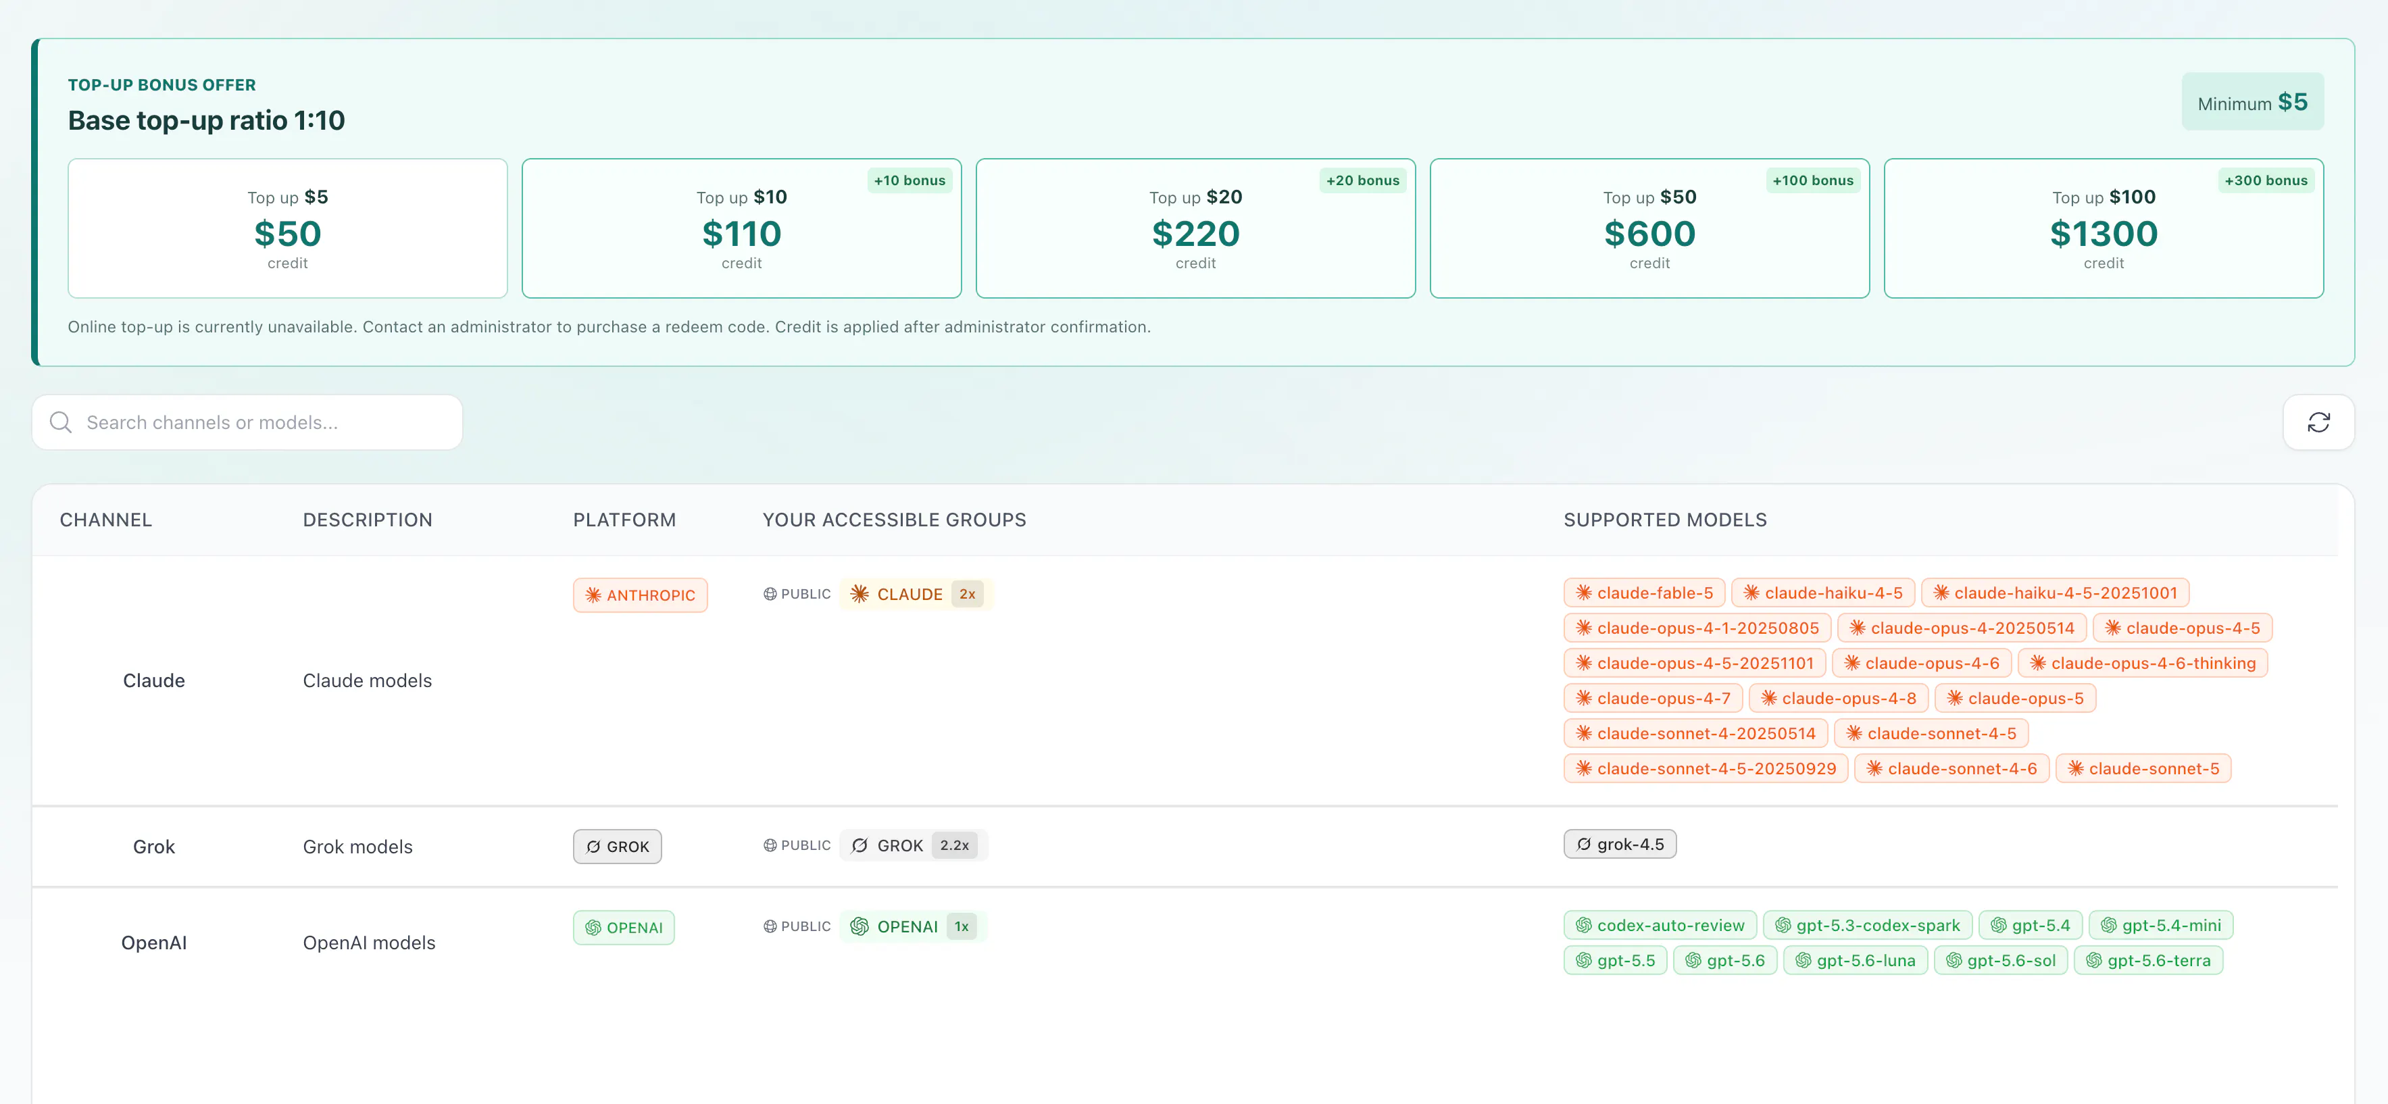Click the claude-opus-4-5 model tag

pos(2182,628)
